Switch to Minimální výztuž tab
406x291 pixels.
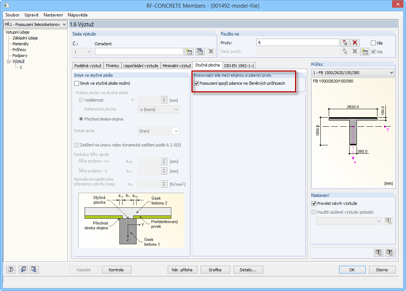click(x=176, y=66)
